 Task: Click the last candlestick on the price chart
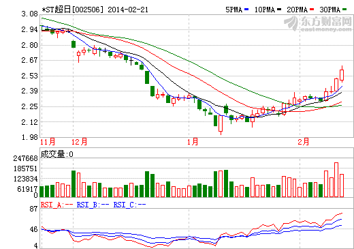(x=342, y=74)
